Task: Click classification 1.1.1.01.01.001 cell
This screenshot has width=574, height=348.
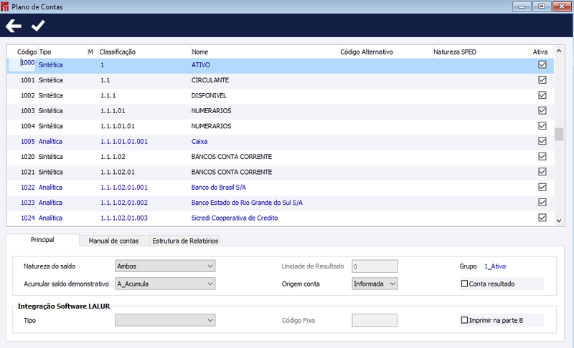Action: 124,141
